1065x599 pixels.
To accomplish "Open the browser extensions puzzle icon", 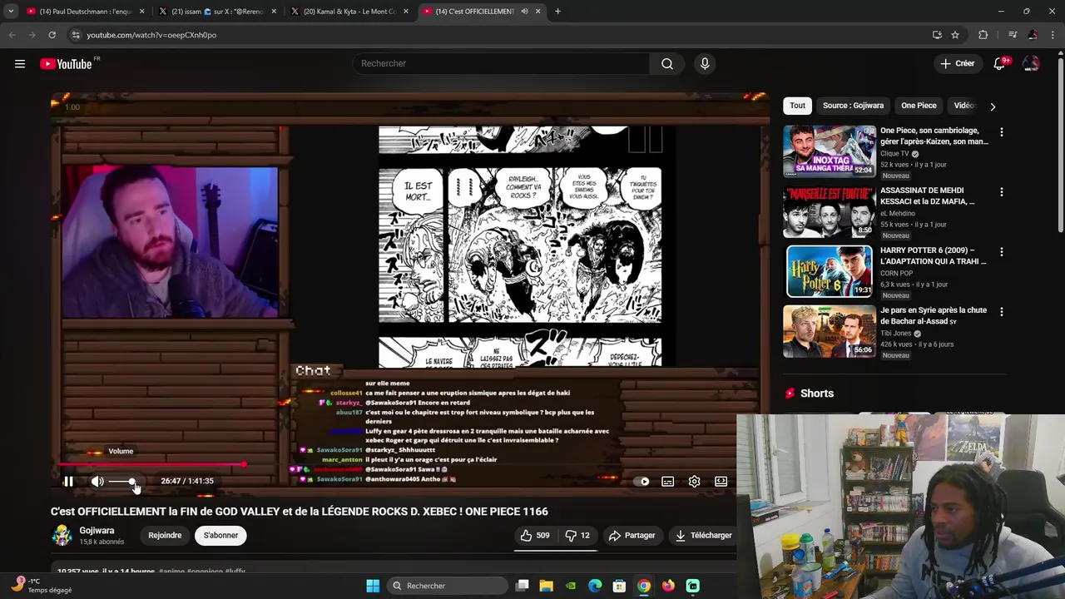I will (x=983, y=35).
